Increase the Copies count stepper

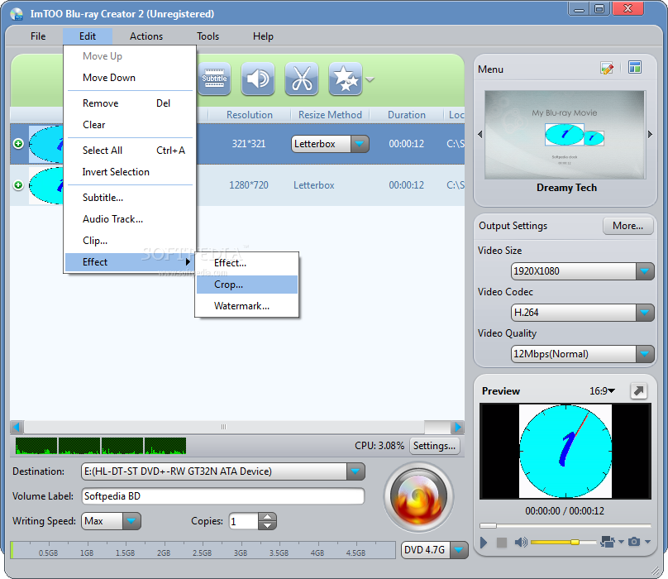(x=268, y=517)
